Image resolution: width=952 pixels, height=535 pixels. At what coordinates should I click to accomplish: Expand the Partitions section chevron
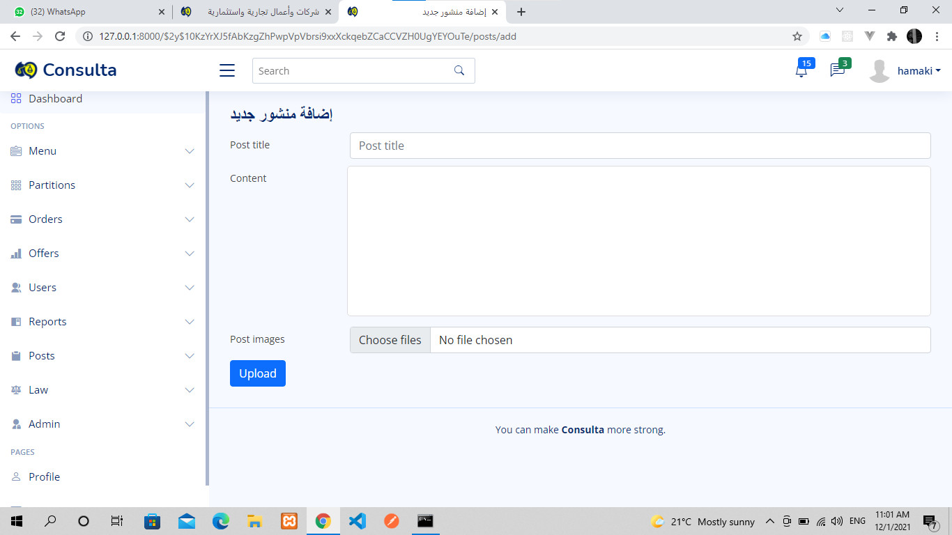190,185
